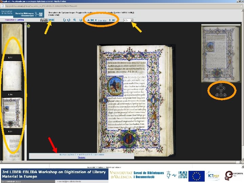Reset the view in navigator controls
The image size is (244, 183).
tap(225, 95)
